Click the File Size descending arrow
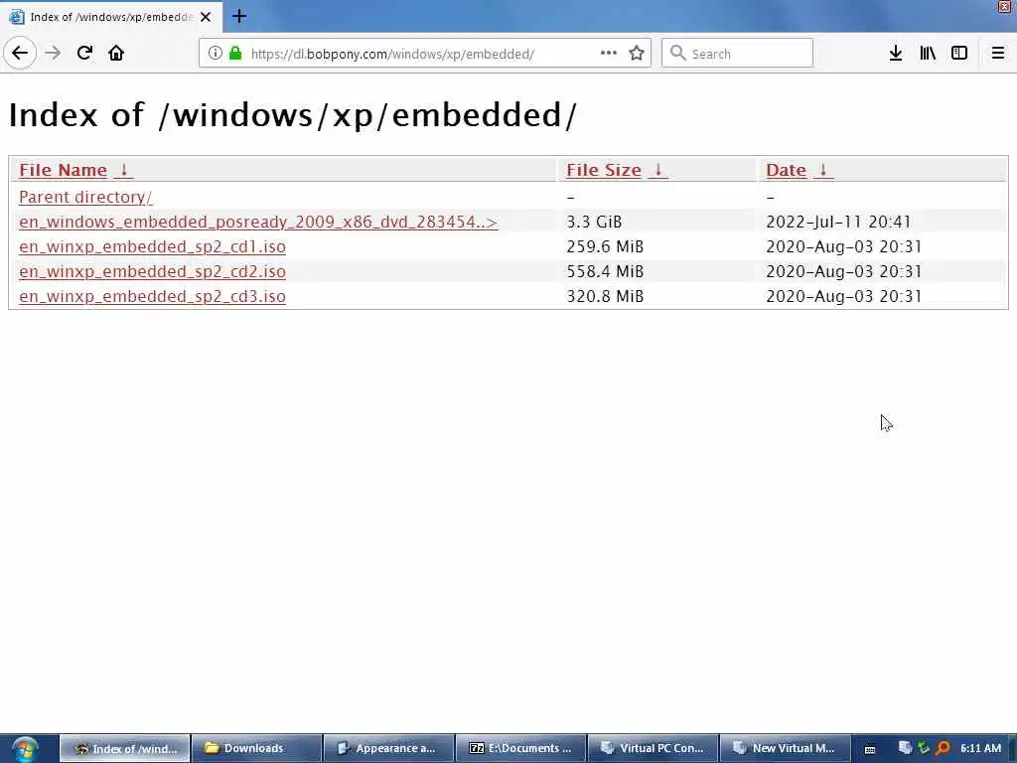Screen dimensions: 1017x763 [657, 170]
